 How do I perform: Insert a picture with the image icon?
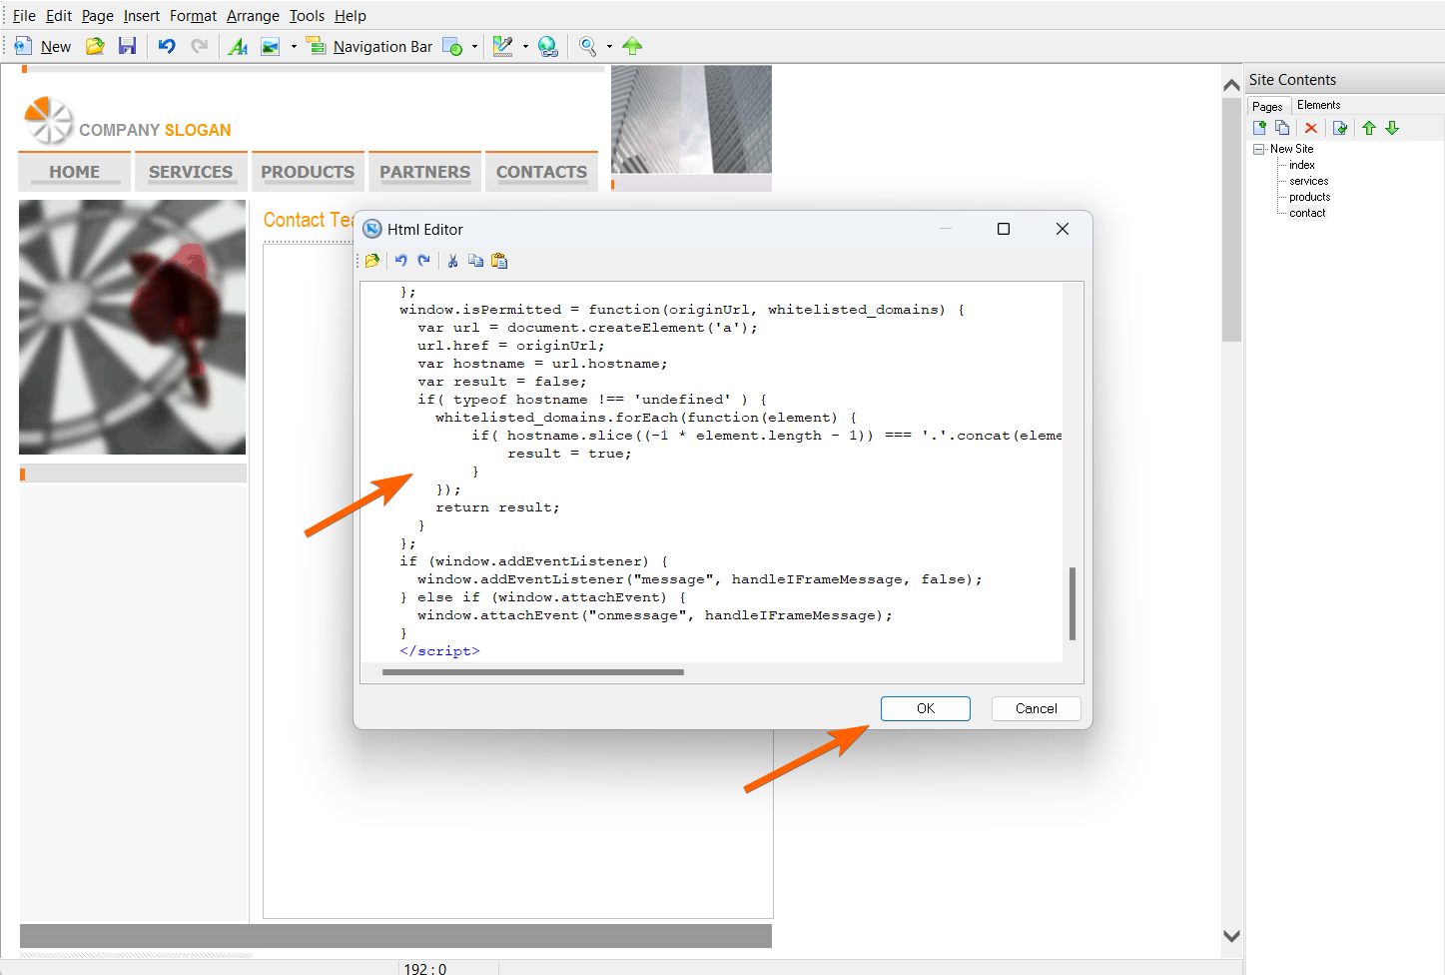(270, 46)
